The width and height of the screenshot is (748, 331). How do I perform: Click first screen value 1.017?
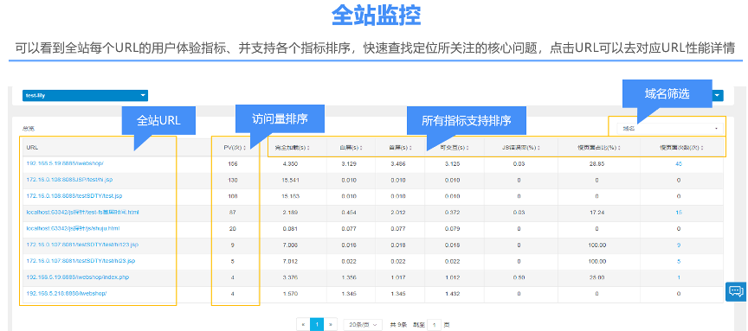pos(398,277)
